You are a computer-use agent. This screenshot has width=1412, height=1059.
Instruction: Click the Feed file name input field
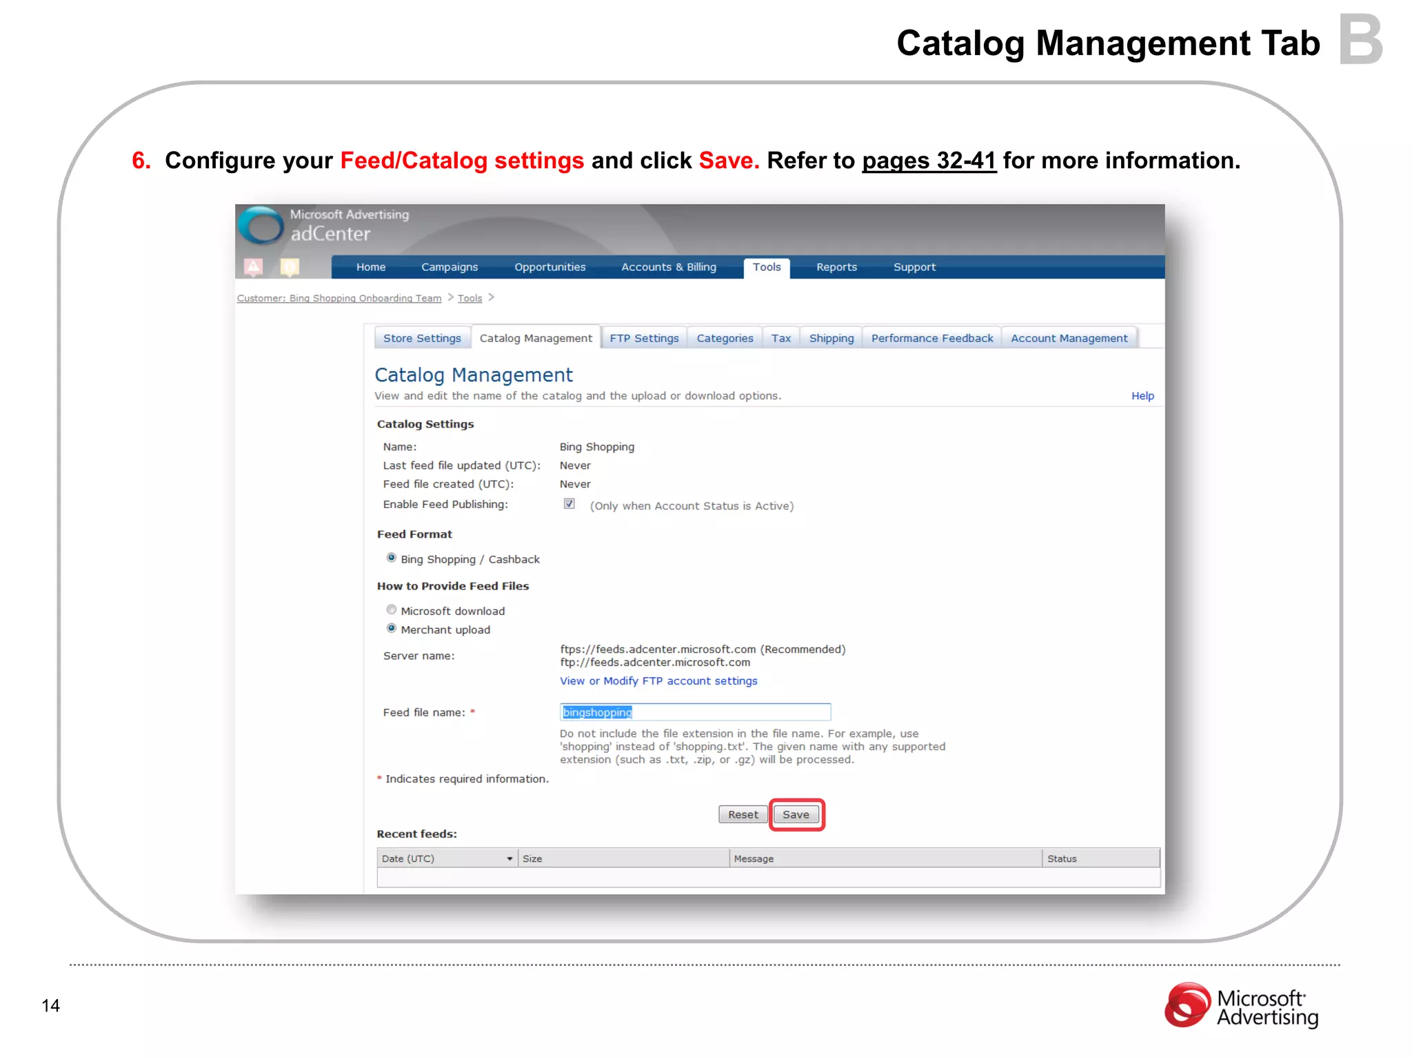pyautogui.click(x=695, y=712)
